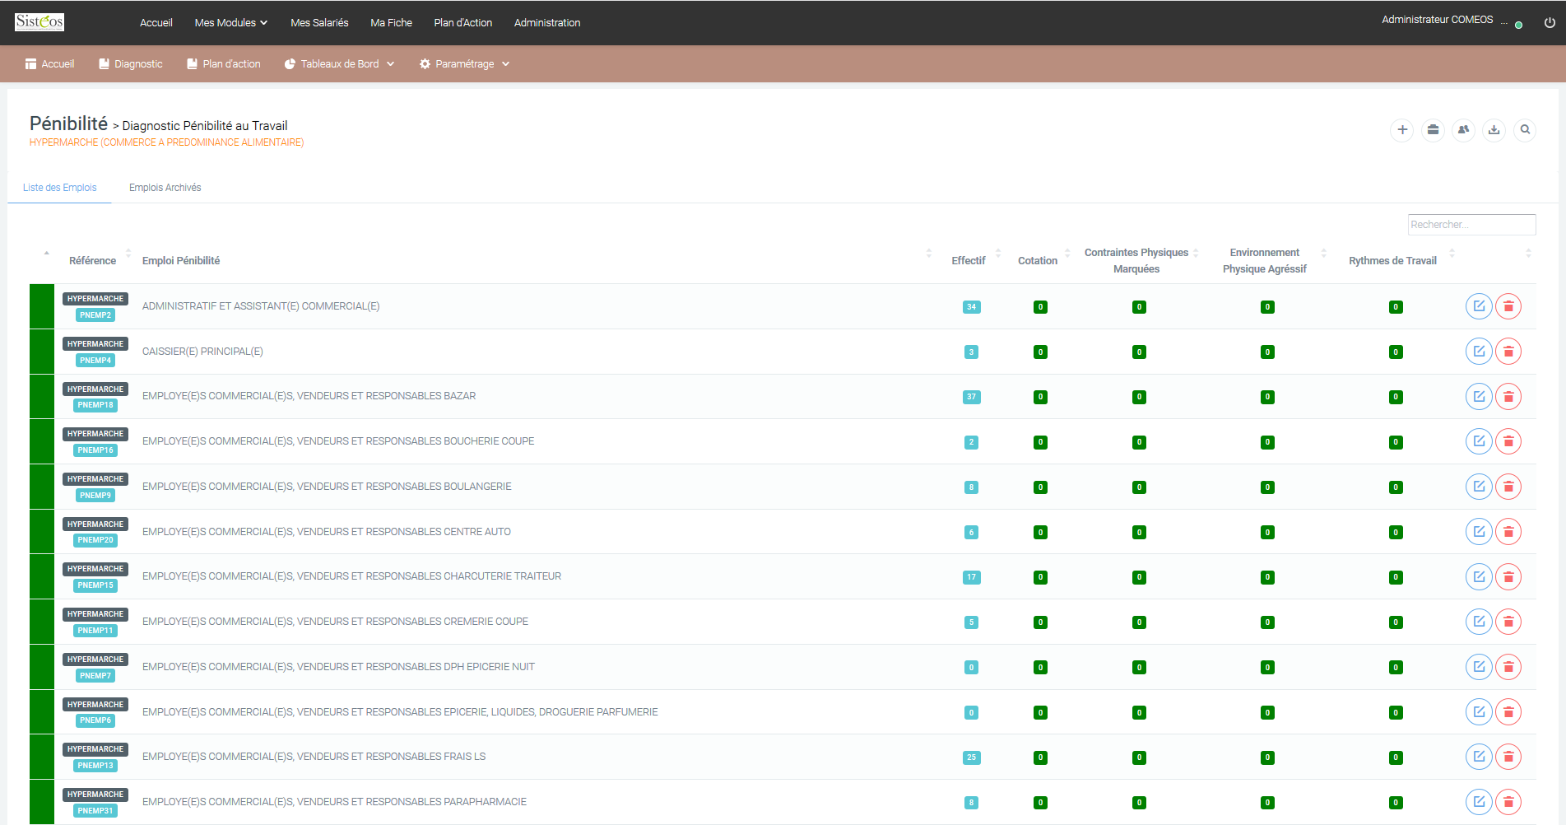Delete the CENTRE AUTO row

coord(1508,532)
